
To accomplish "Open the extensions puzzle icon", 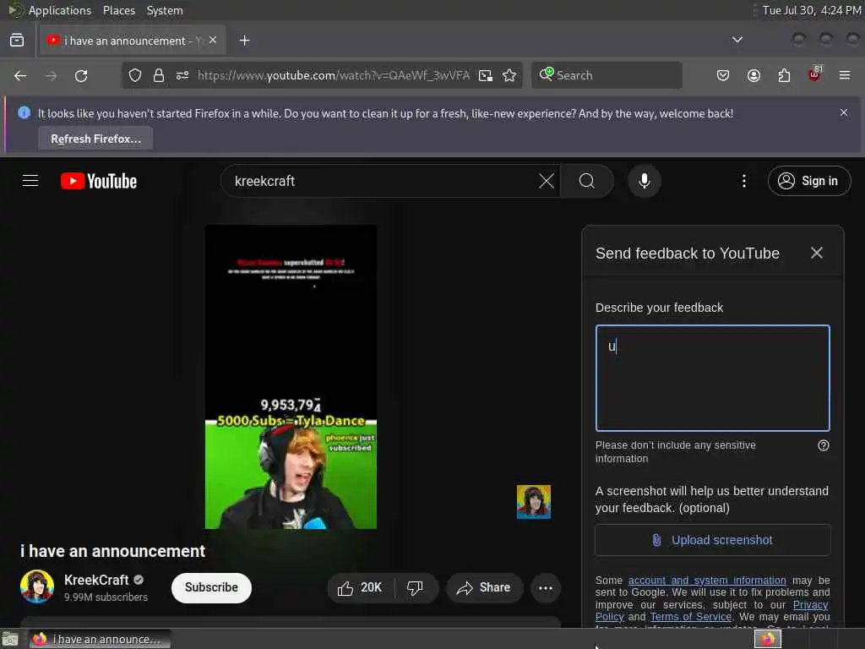I will point(784,75).
